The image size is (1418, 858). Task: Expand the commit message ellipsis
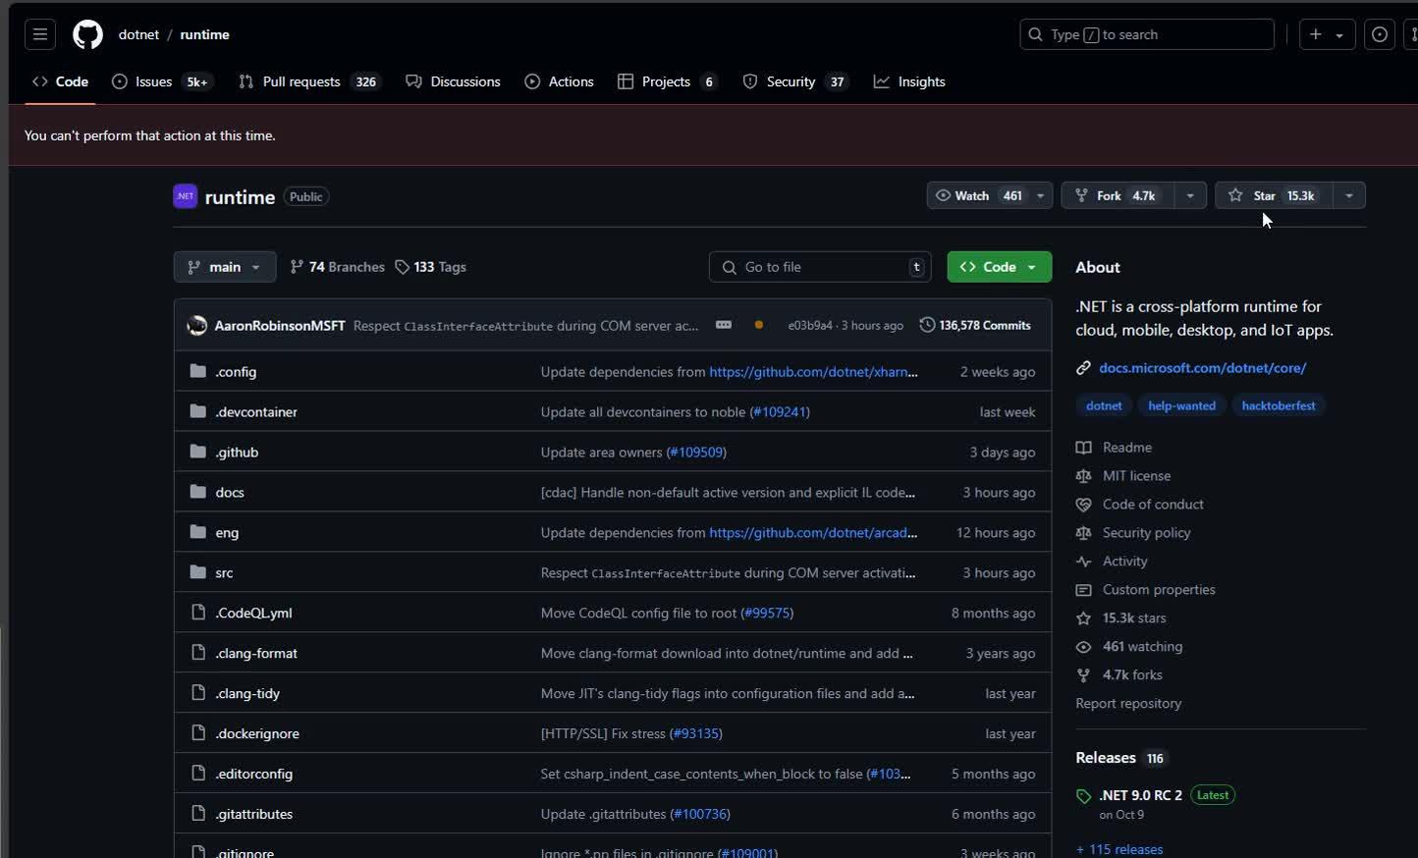pyautogui.click(x=724, y=325)
